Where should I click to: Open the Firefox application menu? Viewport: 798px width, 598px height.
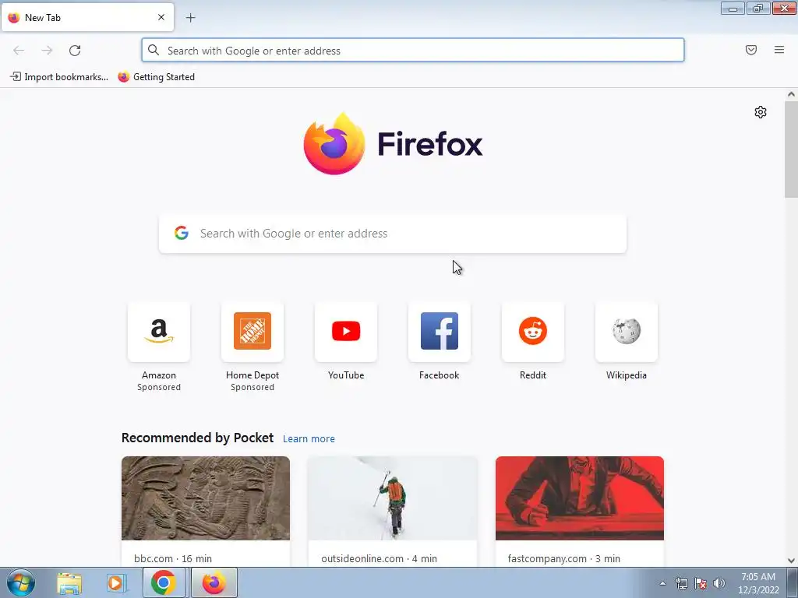(x=779, y=50)
